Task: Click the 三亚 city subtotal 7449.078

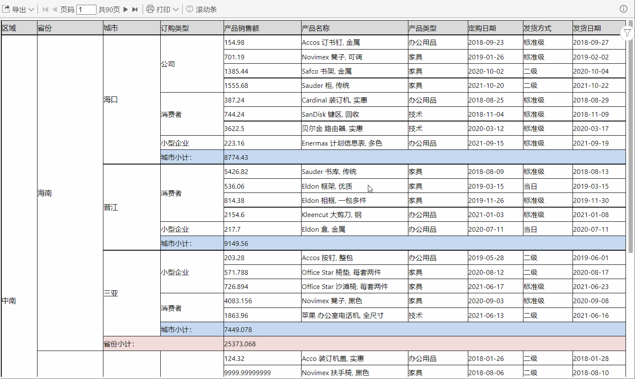Action: 425,329
